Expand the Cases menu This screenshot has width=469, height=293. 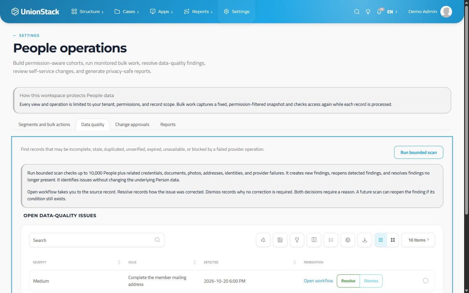[127, 12]
